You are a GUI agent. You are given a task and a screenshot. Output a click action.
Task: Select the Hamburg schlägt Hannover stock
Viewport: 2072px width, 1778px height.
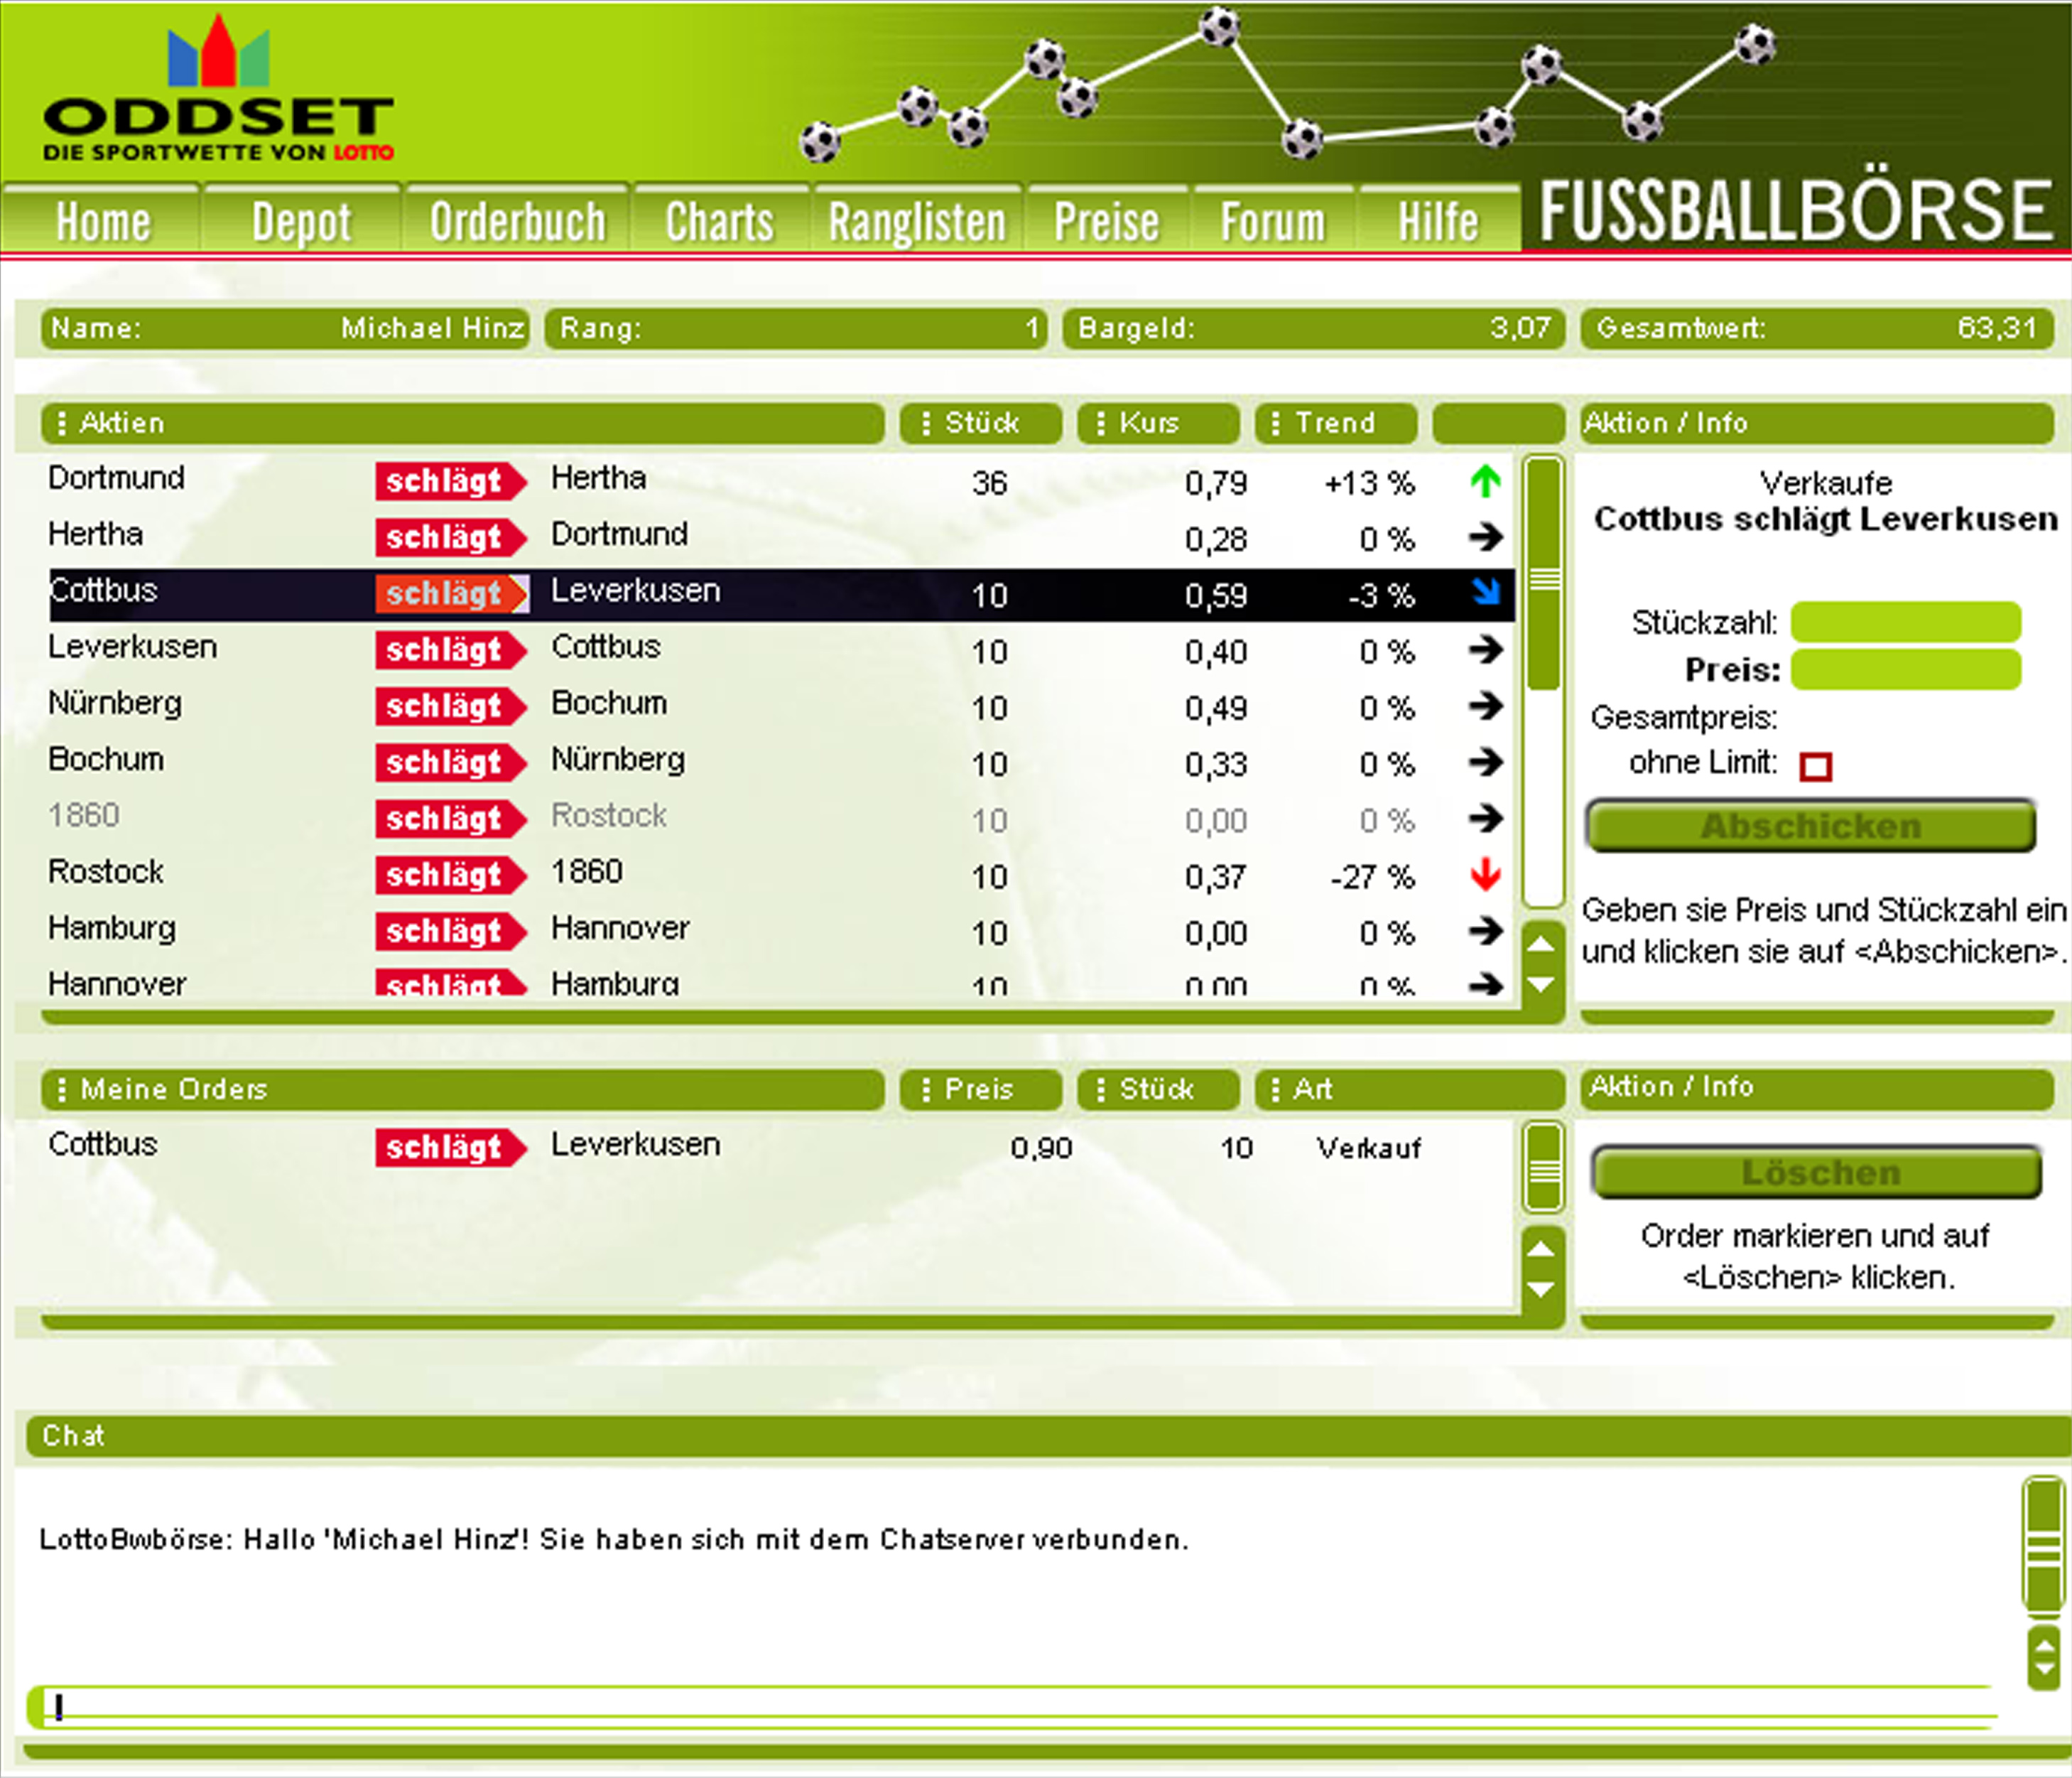780,932
